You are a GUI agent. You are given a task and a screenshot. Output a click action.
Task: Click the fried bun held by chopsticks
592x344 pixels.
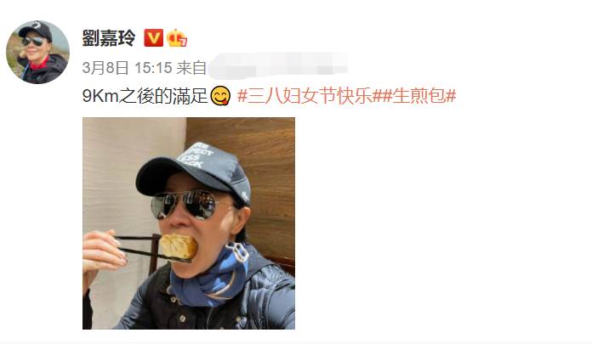178,246
